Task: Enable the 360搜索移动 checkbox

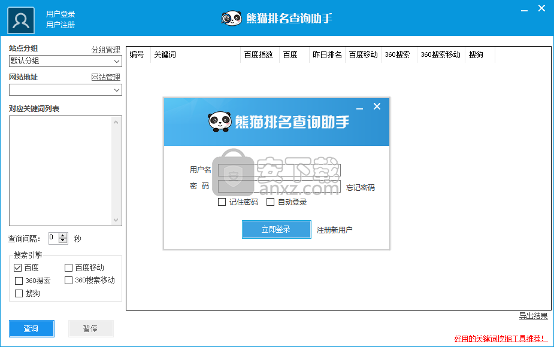Action: pos(68,280)
